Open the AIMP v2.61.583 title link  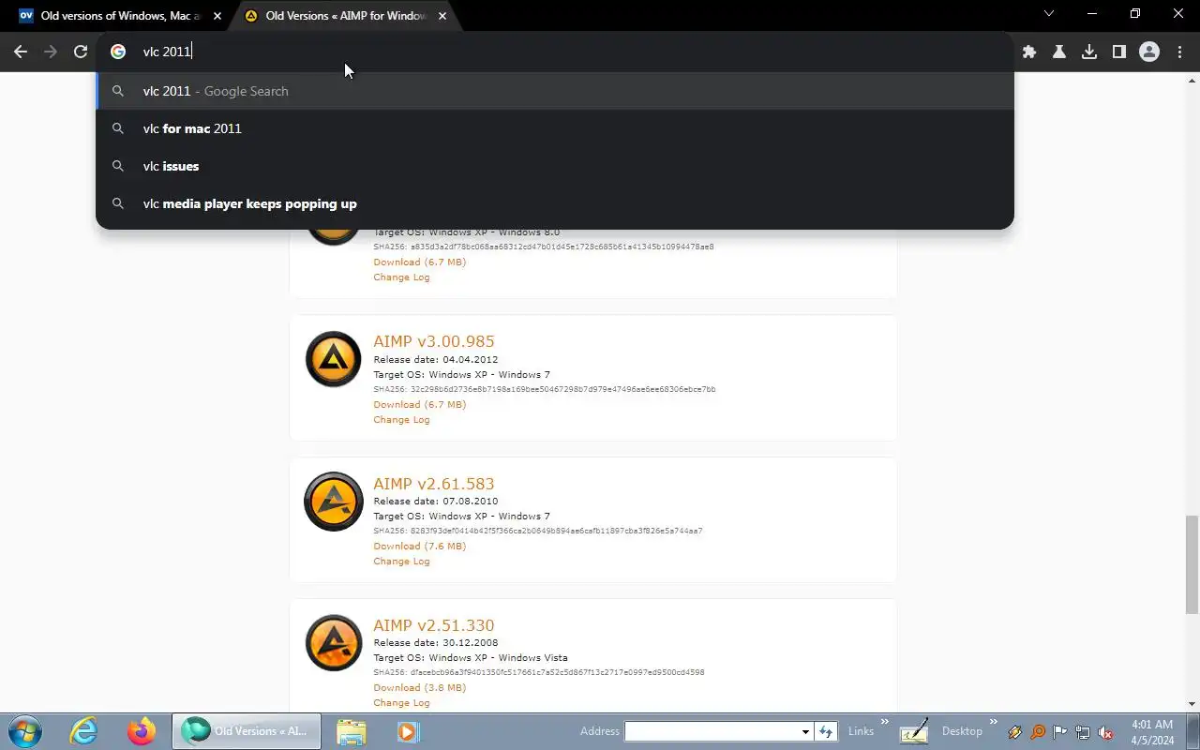point(433,484)
